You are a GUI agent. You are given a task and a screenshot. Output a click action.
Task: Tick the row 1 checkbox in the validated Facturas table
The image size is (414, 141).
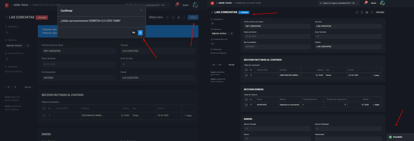point(246,75)
